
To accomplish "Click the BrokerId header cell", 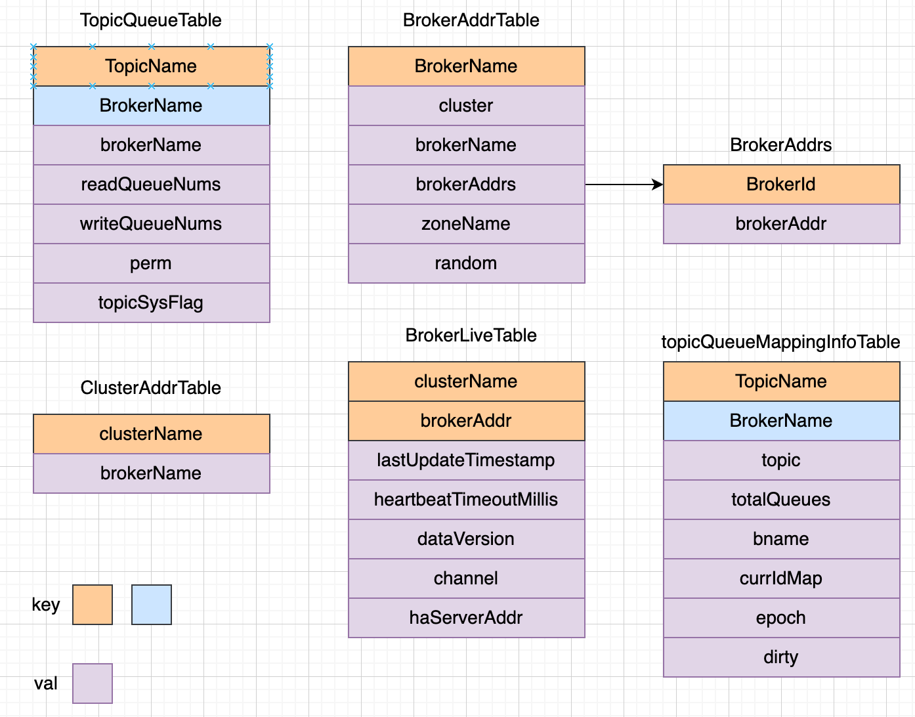I will (781, 185).
